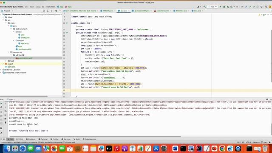Open App Store from the Dock
Image resolution: width=272 pixels, height=153 pixels.
pyautogui.click(x=156, y=148)
